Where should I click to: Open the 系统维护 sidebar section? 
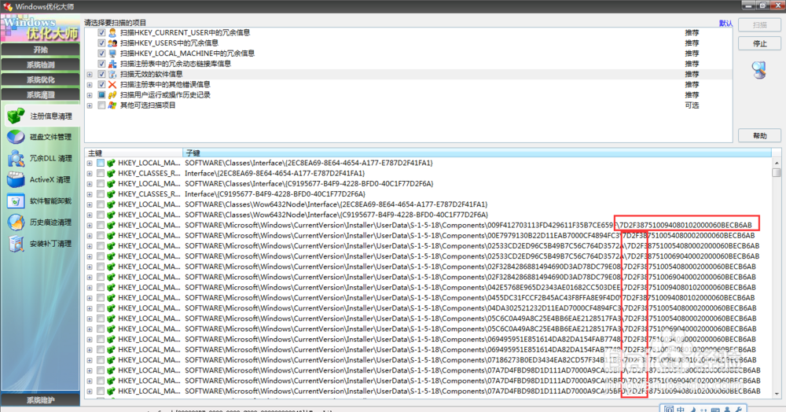(40, 400)
